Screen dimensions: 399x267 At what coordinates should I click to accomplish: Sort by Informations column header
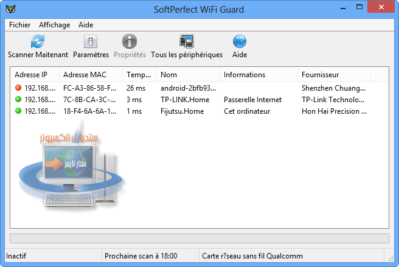[x=258, y=75]
